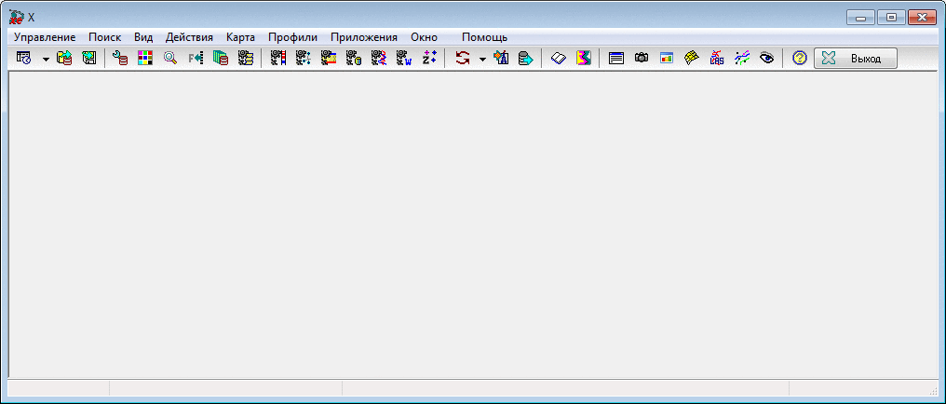Click the gears with yellow-red layers icon
This screenshot has height=404, width=946.
328,59
